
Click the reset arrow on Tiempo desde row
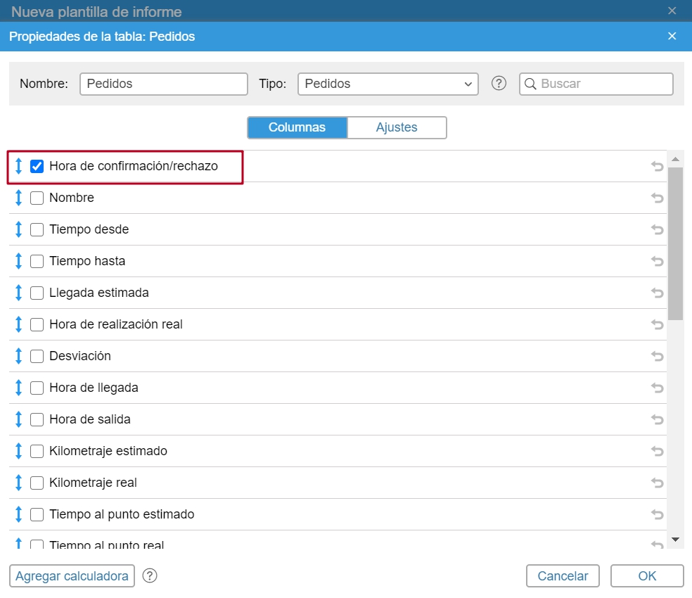658,229
